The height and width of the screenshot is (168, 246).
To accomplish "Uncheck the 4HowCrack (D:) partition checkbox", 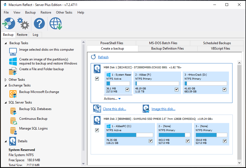I will coord(224,89).
